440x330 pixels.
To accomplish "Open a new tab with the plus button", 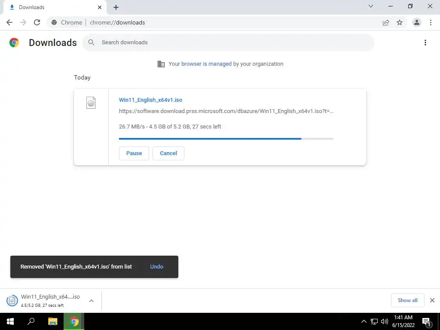I will pyautogui.click(x=116, y=7).
